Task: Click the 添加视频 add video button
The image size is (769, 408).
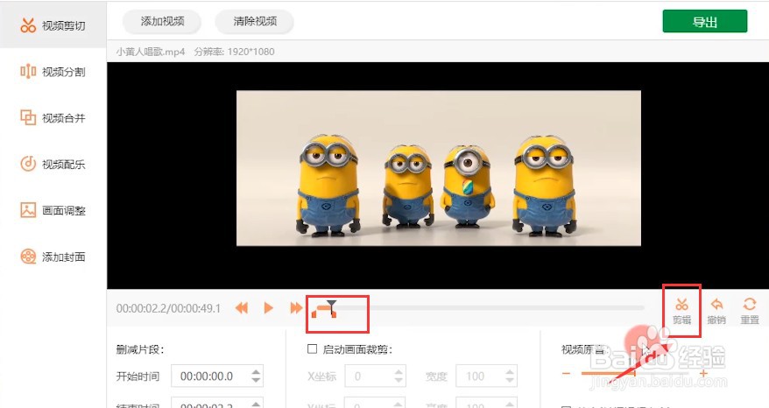Action: [x=162, y=21]
